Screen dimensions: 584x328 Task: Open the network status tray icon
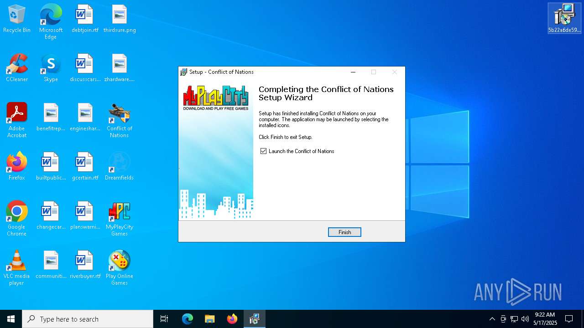tap(514, 319)
